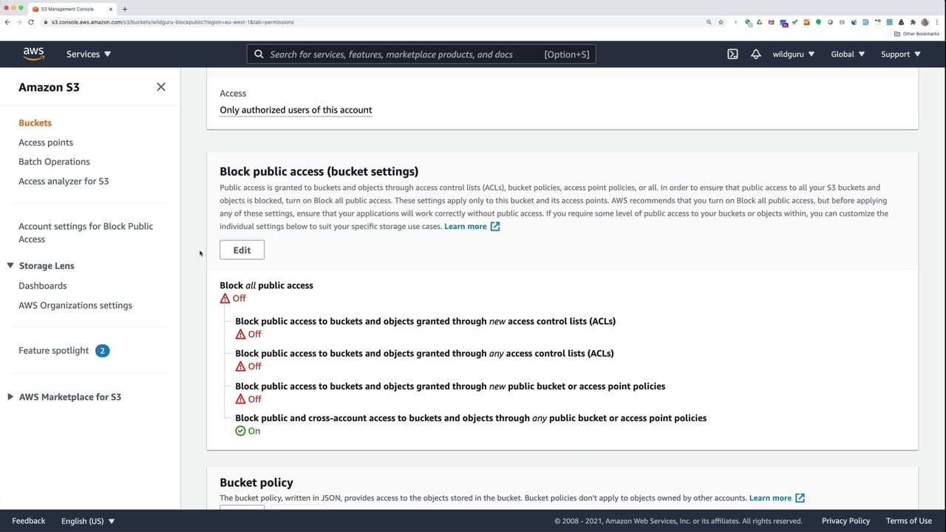
Task: Click the browser address bar URL
Action: (173, 22)
